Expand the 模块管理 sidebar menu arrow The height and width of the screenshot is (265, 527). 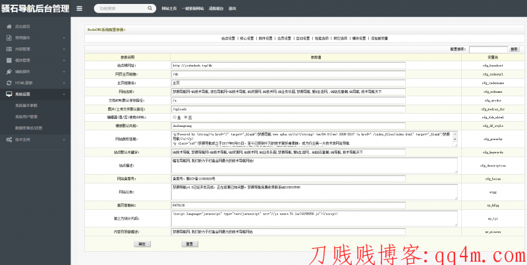pos(64,60)
